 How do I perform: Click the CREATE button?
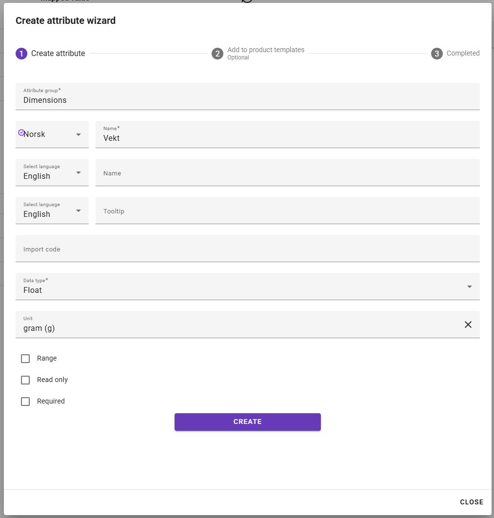(x=248, y=422)
